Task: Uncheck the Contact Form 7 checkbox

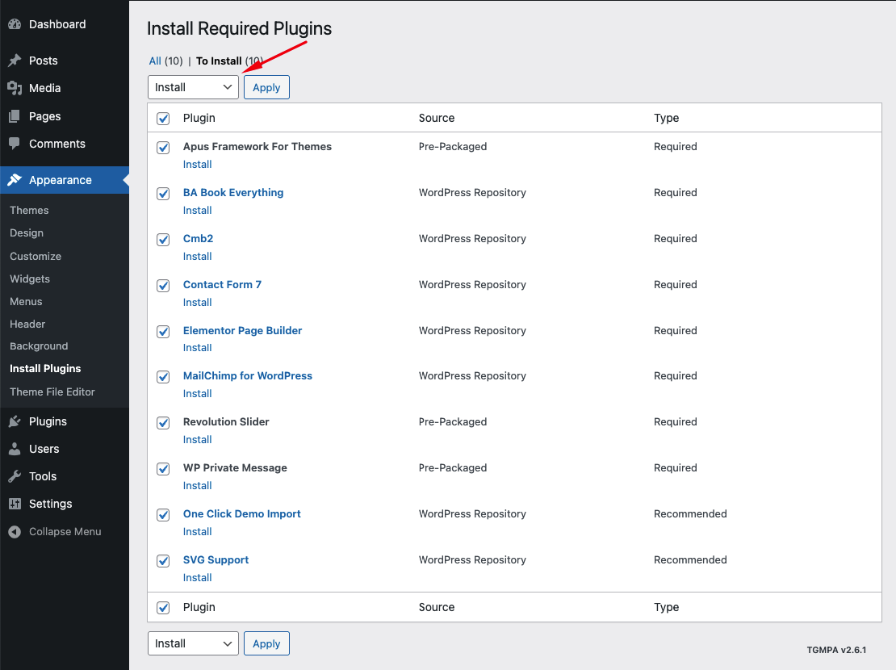Action: [x=163, y=286]
